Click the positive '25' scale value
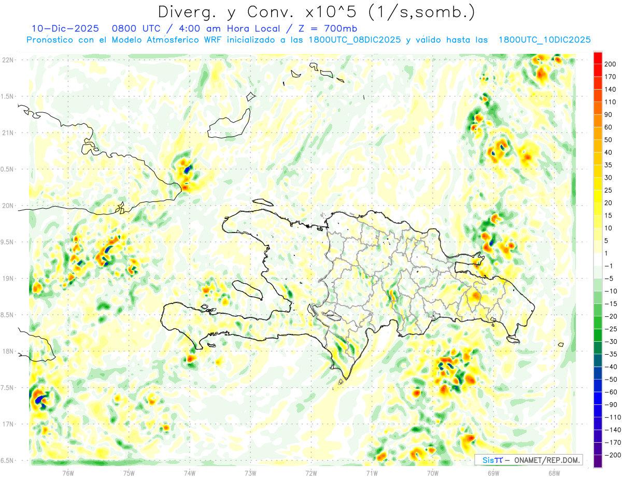 pos(609,190)
